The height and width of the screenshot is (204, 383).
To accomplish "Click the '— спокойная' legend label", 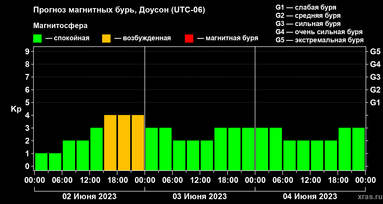I will click(x=67, y=39).
